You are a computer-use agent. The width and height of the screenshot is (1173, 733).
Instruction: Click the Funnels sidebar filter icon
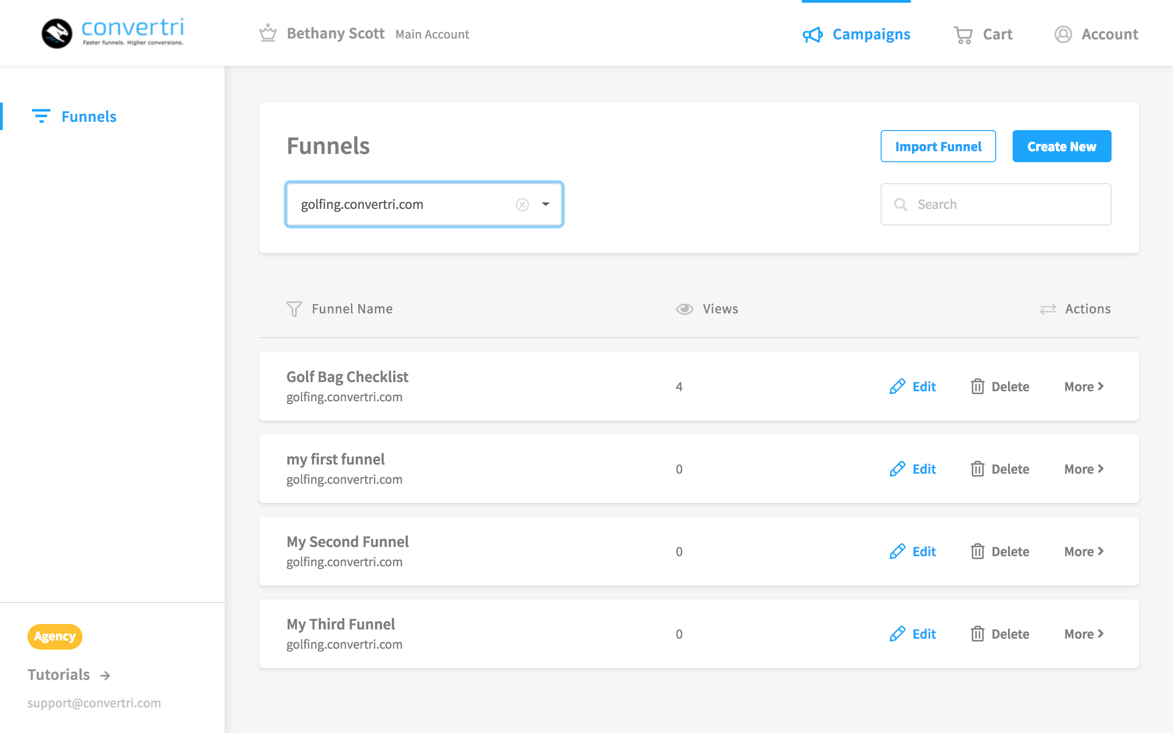tap(41, 116)
